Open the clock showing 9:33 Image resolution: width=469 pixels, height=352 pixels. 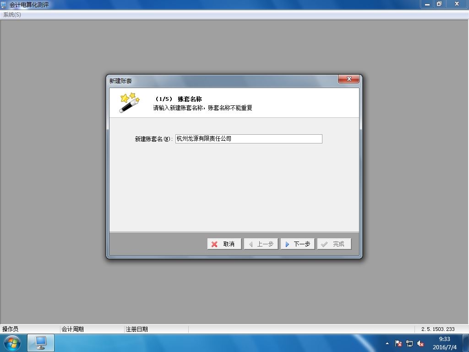(444, 343)
